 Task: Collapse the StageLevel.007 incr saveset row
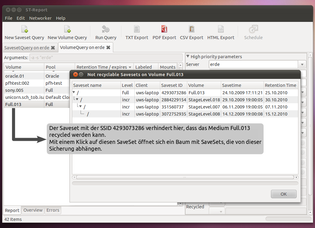[80, 107]
